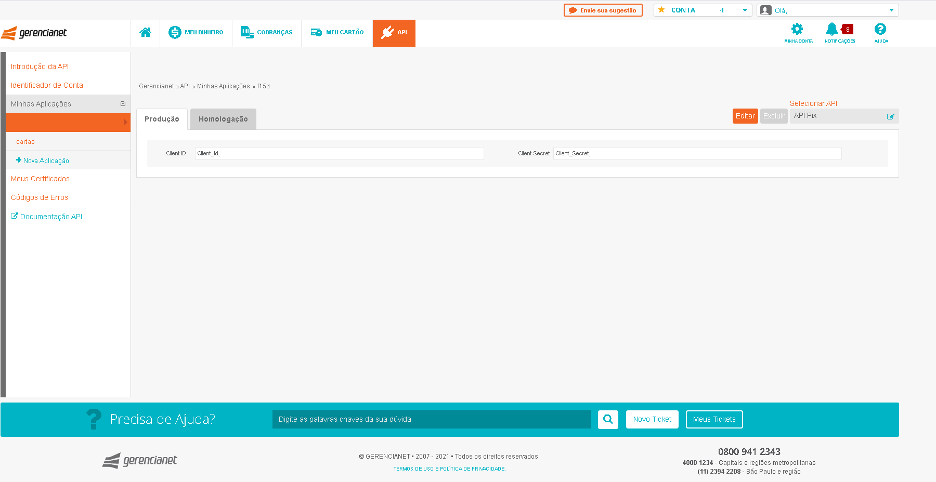Click Novo Ticket button
936x482 pixels.
[x=652, y=419]
